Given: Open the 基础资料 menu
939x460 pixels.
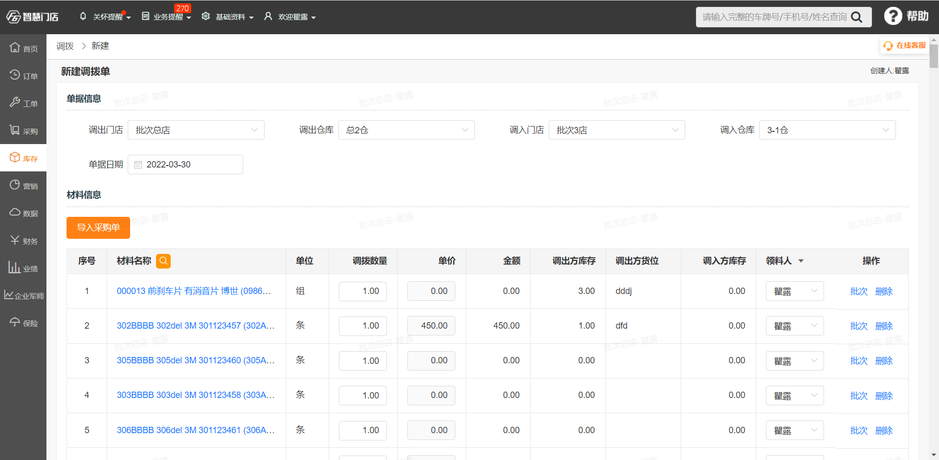Looking at the screenshot, I should coord(227,17).
